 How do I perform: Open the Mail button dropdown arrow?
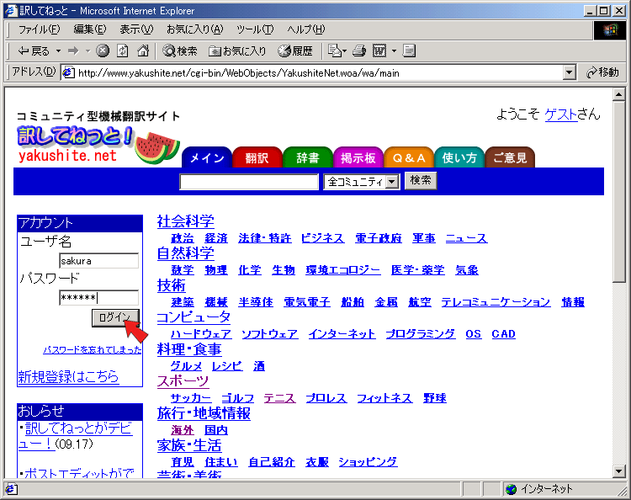pyautogui.click(x=344, y=51)
